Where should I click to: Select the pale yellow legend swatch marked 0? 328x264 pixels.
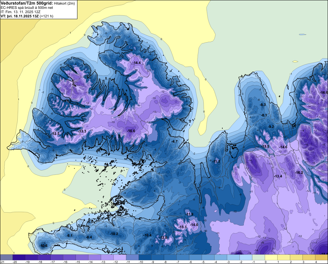[271, 257]
